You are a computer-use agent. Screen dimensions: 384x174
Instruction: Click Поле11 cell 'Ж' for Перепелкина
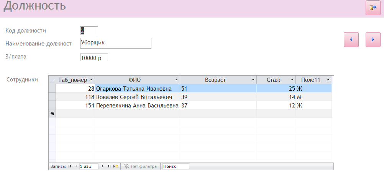(x=314, y=105)
